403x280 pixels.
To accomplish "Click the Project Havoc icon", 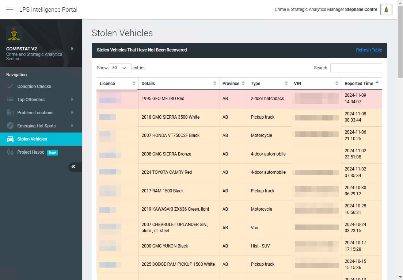I will point(10,152).
